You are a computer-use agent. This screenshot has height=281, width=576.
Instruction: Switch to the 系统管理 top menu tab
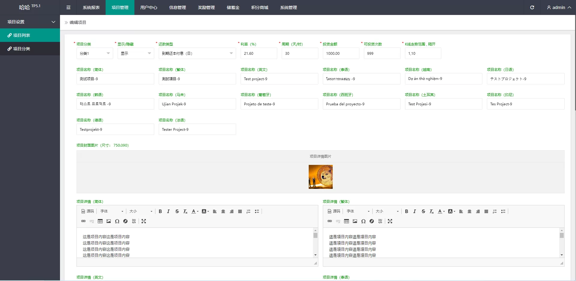click(x=288, y=7)
